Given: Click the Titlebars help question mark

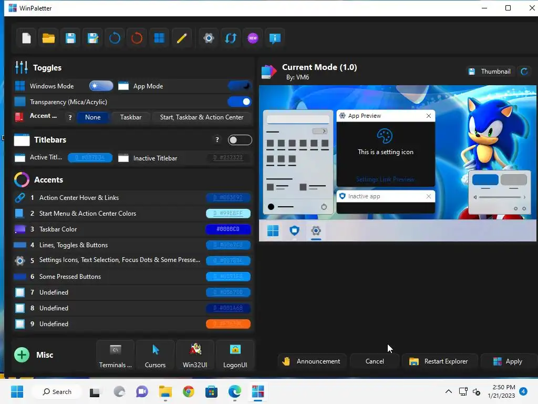Looking at the screenshot, I should (x=217, y=139).
